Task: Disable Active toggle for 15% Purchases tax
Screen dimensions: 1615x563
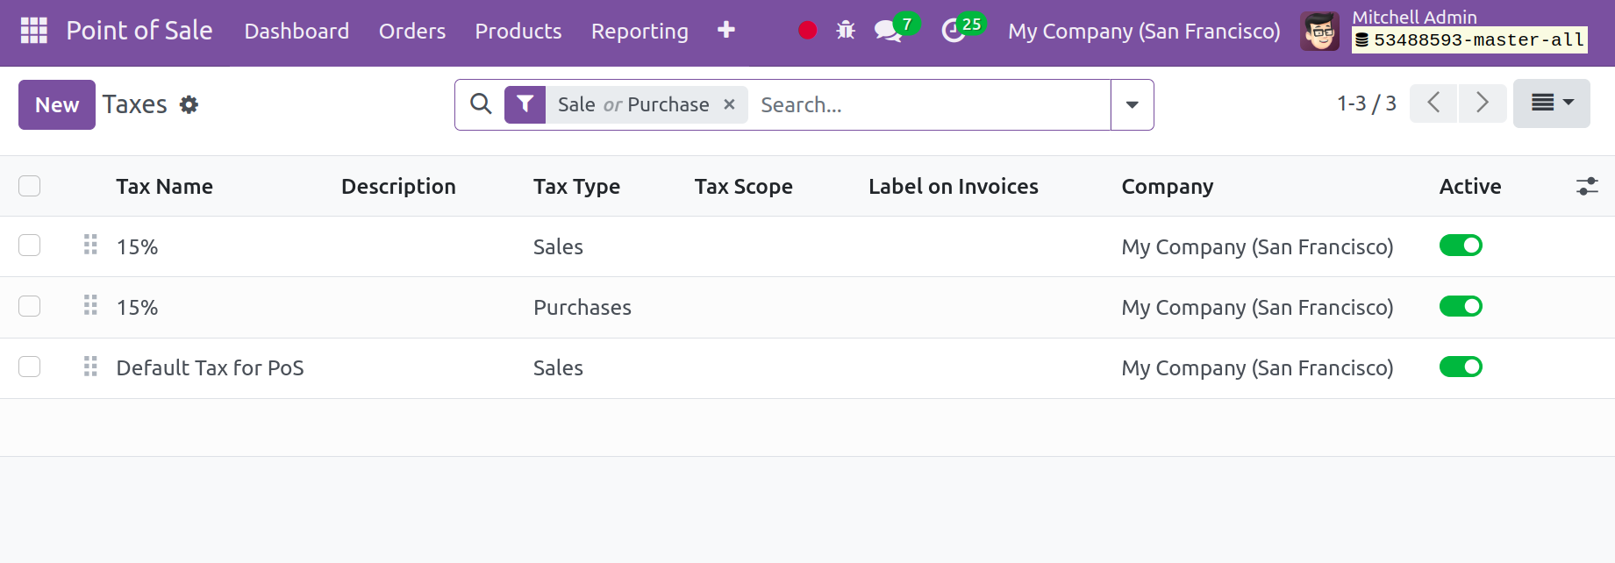Action: click(x=1460, y=306)
